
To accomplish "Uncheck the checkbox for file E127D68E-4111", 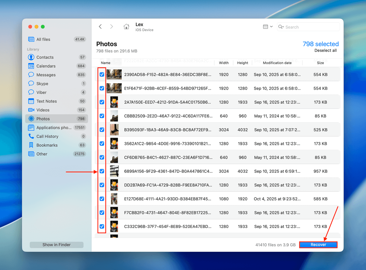I will [102, 199].
